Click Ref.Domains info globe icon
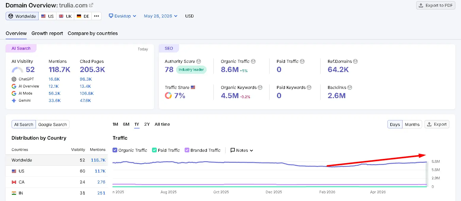The height and width of the screenshot is (201, 461). pyautogui.click(x=355, y=61)
